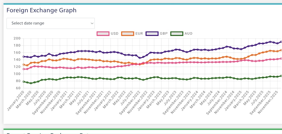Select the AUD data point for January 2020
282x134 pixels.
tap(24, 82)
